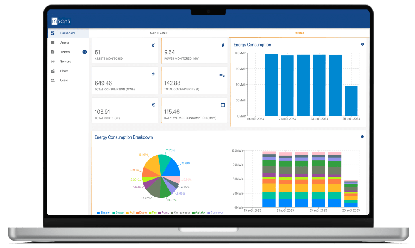Click the CO2 icon on emissions card
Screen dimensions: 415x248
(222, 75)
